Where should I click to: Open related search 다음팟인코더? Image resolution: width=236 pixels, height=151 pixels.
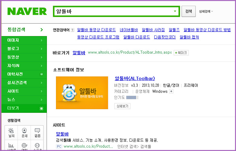(165, 37)
